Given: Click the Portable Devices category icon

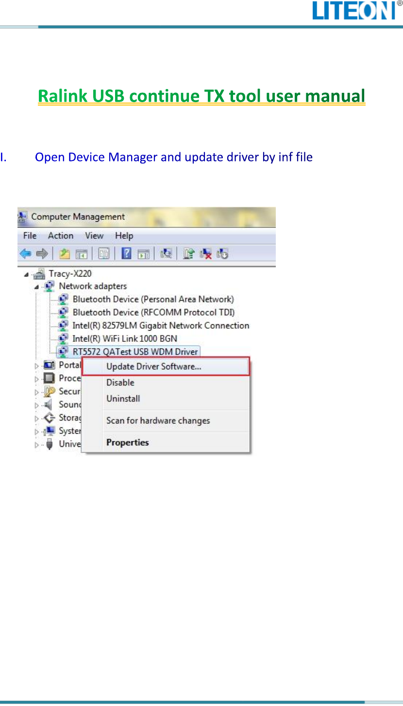Looking at the screenshot, I should 50,365.
